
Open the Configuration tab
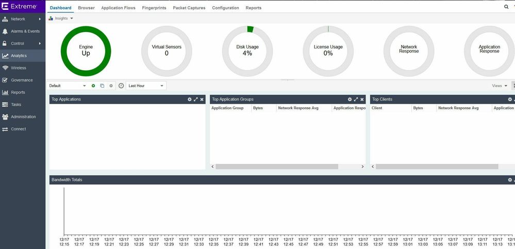point(226,8)
